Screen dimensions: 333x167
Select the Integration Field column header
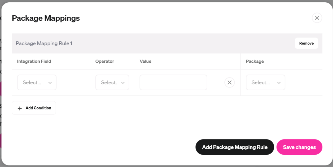tap(34, 61)
